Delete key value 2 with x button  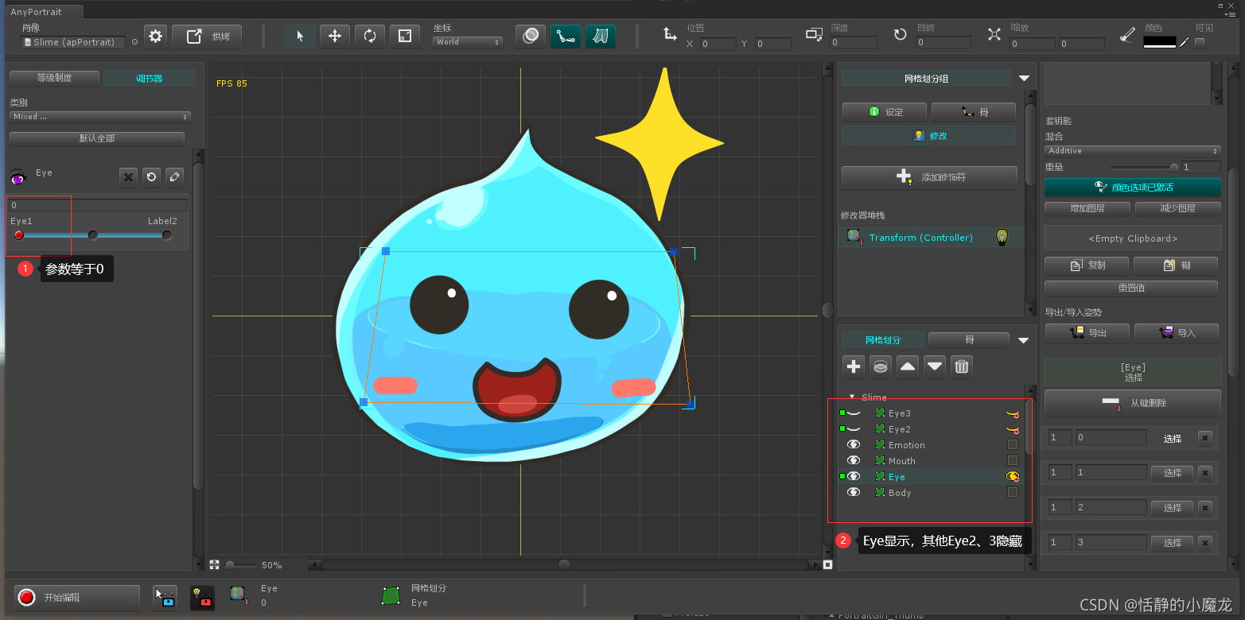(1204, 507)
